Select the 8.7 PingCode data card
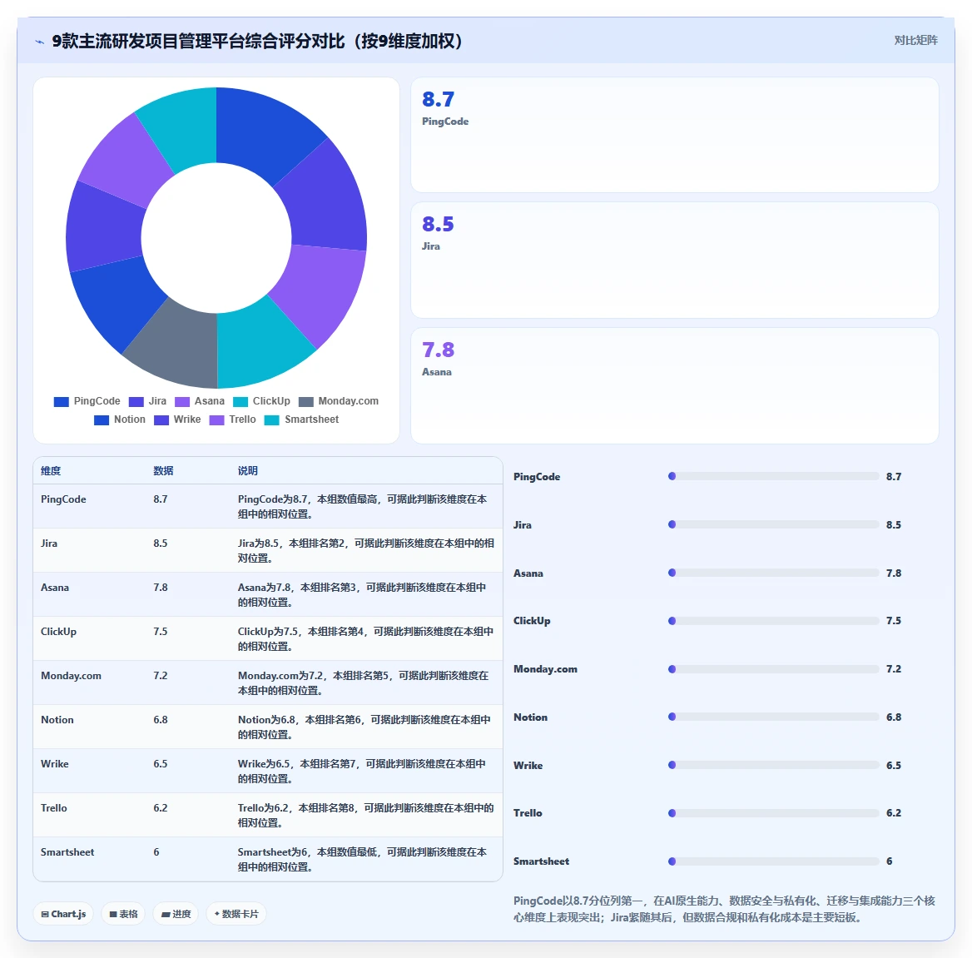The height and width of the screenshot is (958, 972). click(674, 135)
